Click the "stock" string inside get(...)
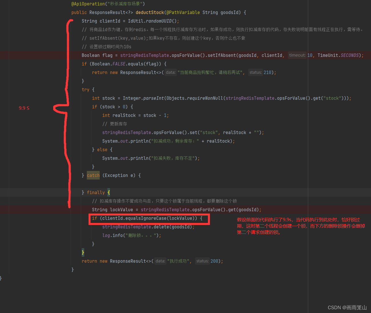The width and height of the screenshot is (371, 313). (x=332, y=98)
